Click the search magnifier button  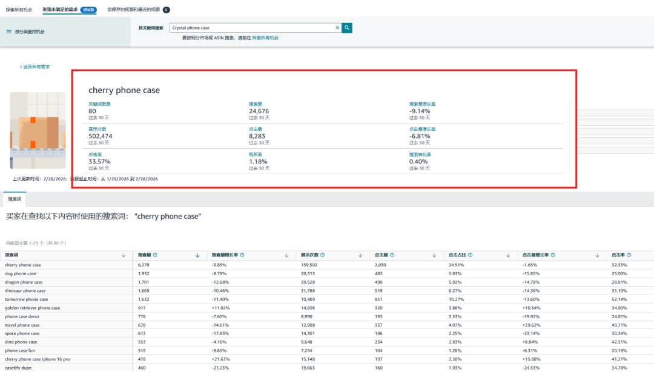347,28
